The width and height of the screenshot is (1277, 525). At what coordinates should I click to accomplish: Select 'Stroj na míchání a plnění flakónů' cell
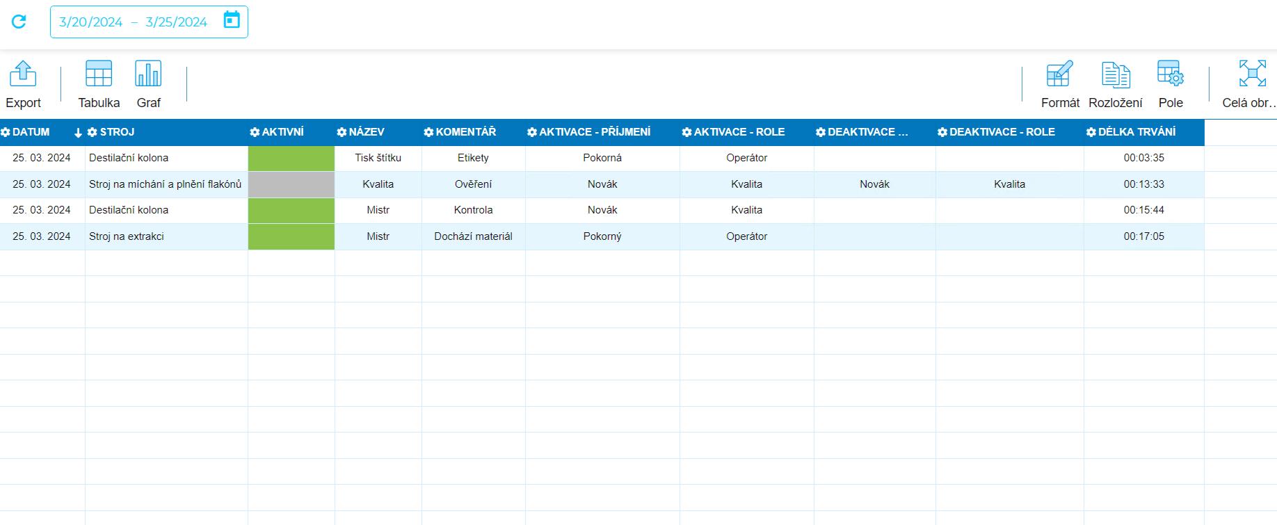[166, 184]
